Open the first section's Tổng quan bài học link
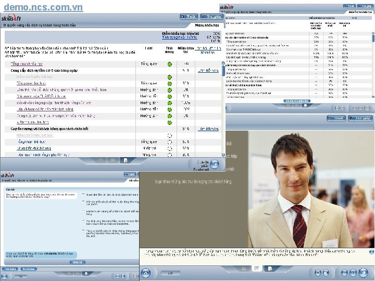375x281 pixels. 31,83
